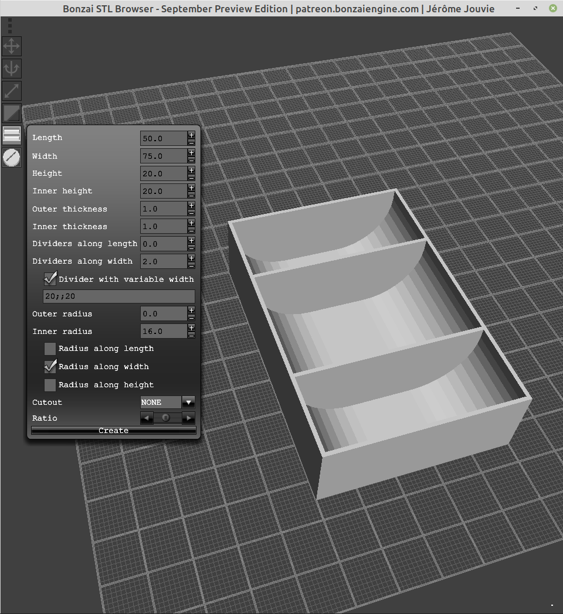This screenshot has height=614, width=563.
Task: Enable Radius along height checkbox
Action: coord(50,385)
